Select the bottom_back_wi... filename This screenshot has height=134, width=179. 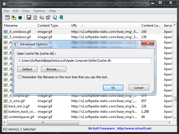coord(22,112)
